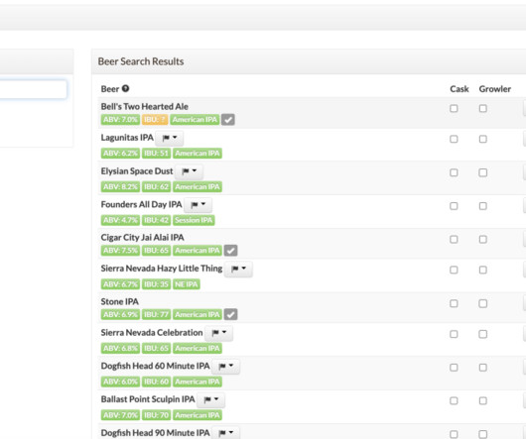Click the IBU: 35 badge for Hazy Little Thing
The height and width of the screenshot is (439, 526).
click(157, 284)
